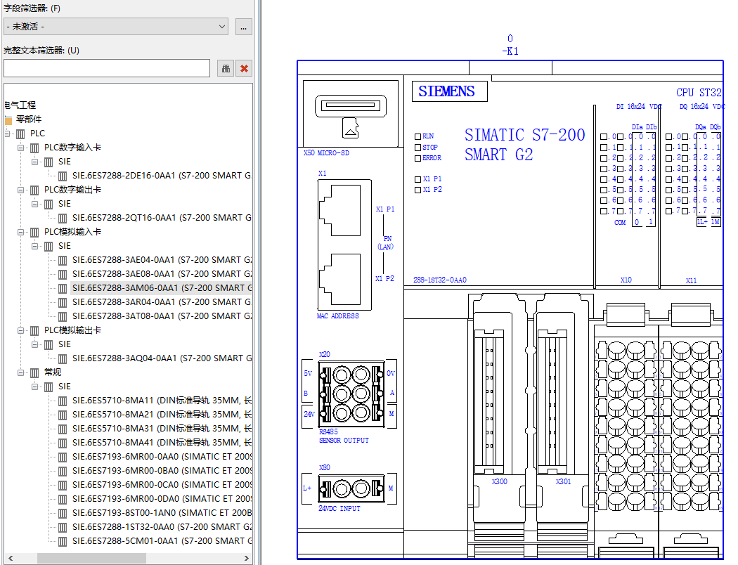Click the icon of part 6ES7288-3AR04-0AA1
Screen dimensions: 738x565
63,302
